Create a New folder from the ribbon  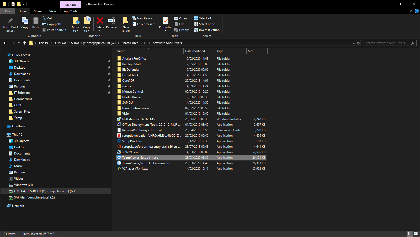126,24
